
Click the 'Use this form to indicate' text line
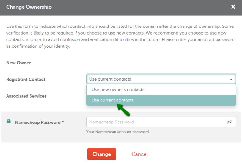(x=120, y=26)
